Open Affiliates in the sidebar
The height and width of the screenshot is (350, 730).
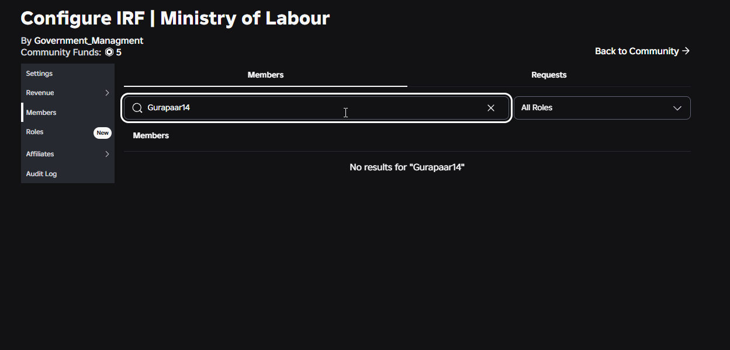click(x=40, y=154)
